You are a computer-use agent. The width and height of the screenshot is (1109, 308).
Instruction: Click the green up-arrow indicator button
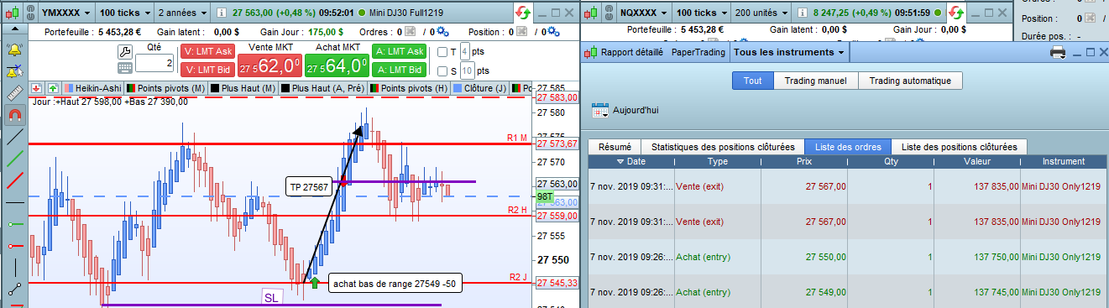(53, 87)
